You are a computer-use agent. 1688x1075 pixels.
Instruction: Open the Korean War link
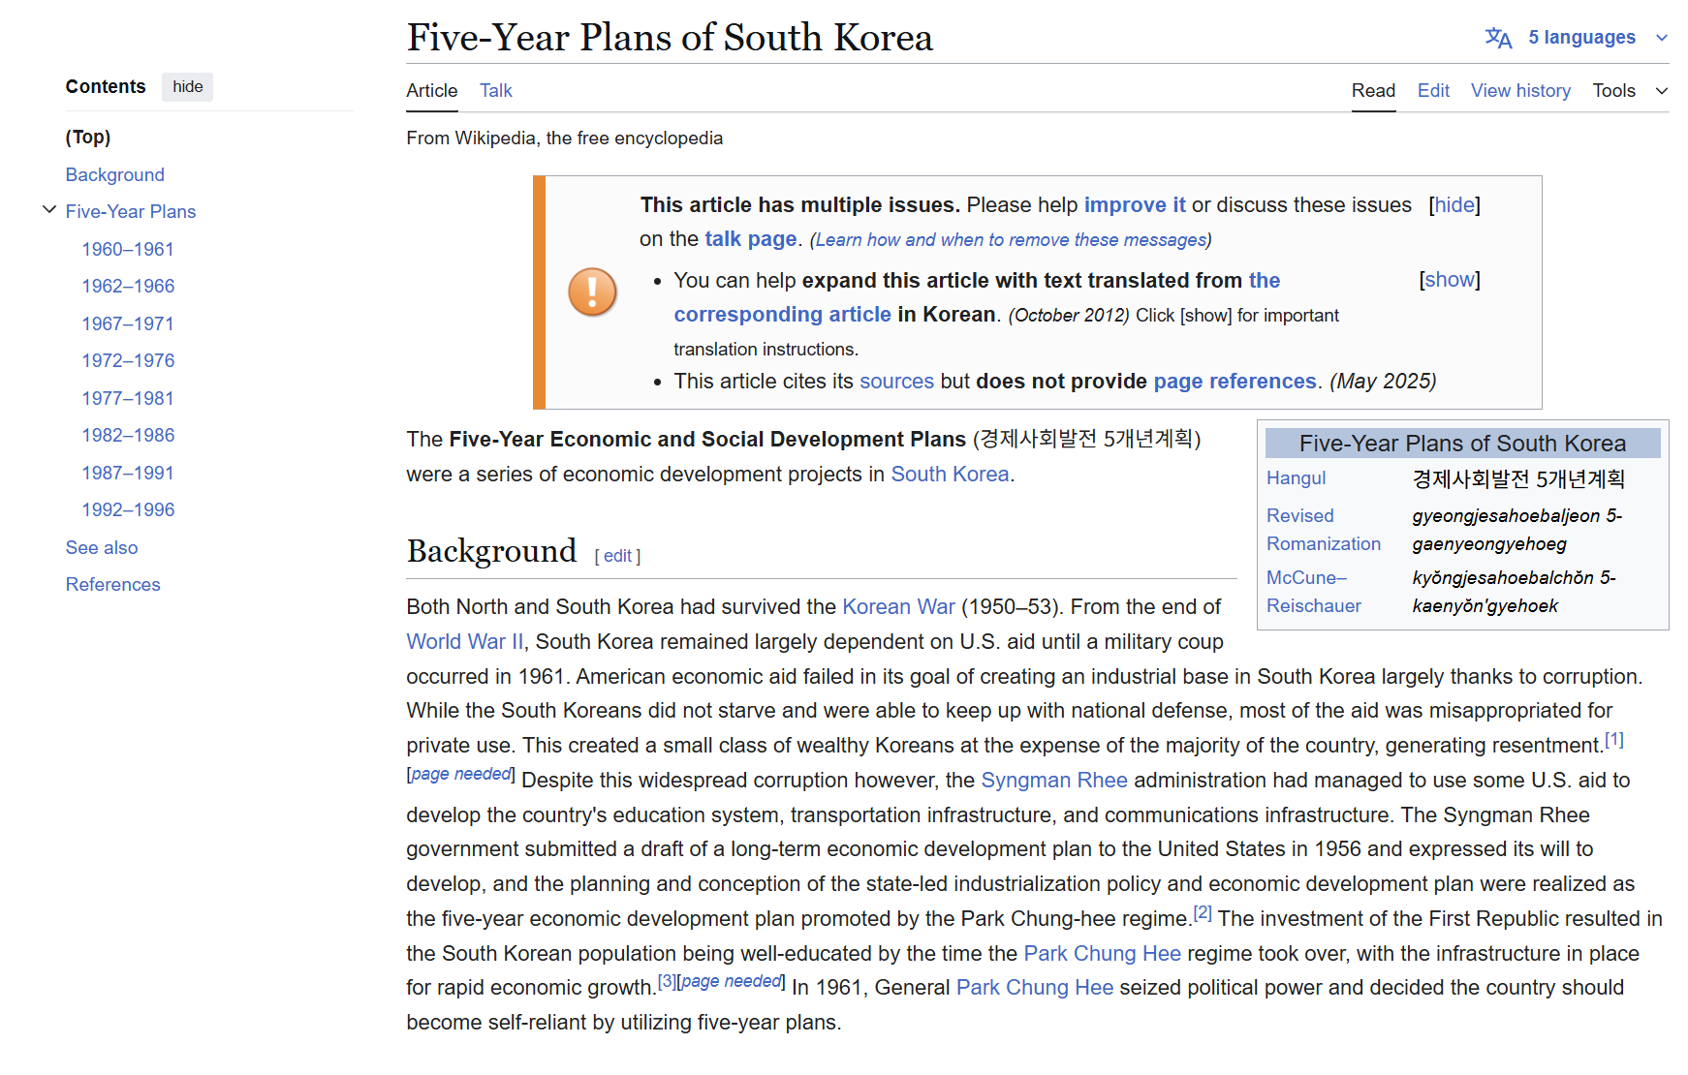point(898,607)
